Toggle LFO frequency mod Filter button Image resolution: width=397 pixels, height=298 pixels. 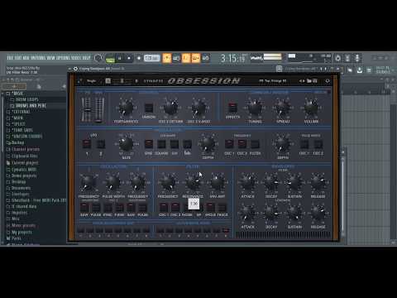pyautogui.click(x=255, y=144)
